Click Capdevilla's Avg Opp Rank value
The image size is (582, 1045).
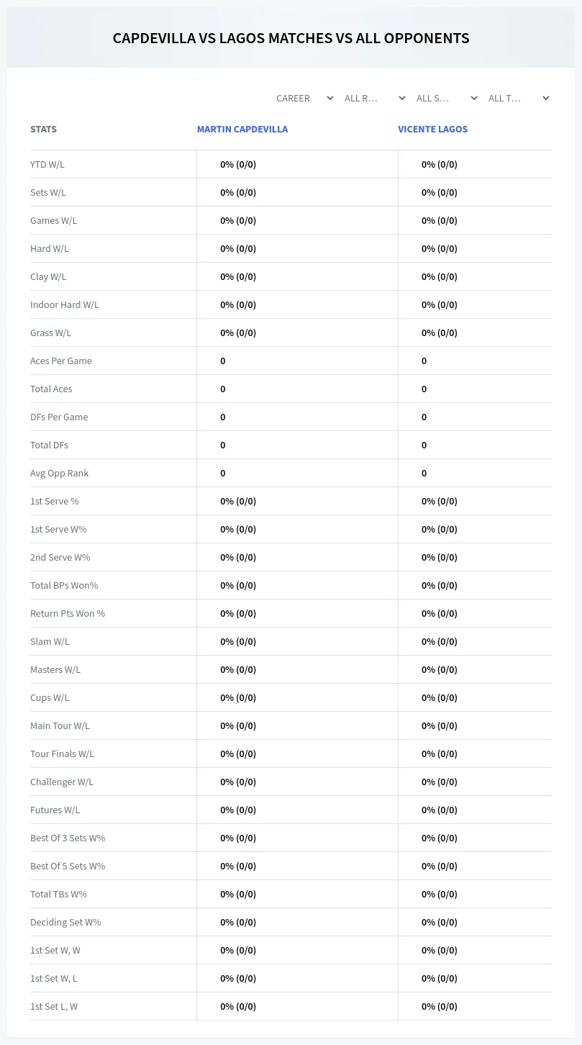(x=223, y=473)
